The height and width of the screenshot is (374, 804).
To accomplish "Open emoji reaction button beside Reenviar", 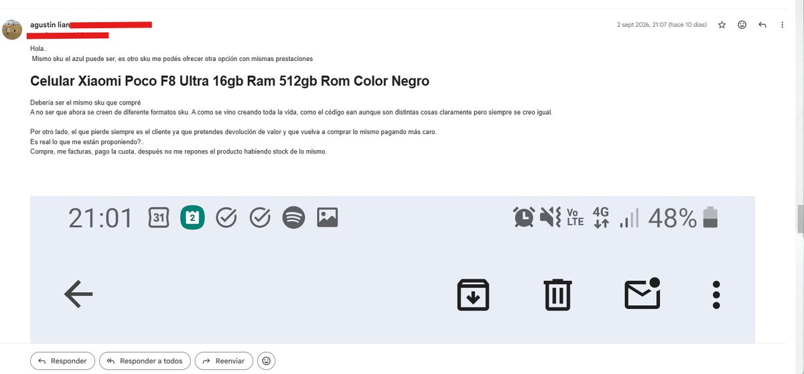I will [267, 361].
